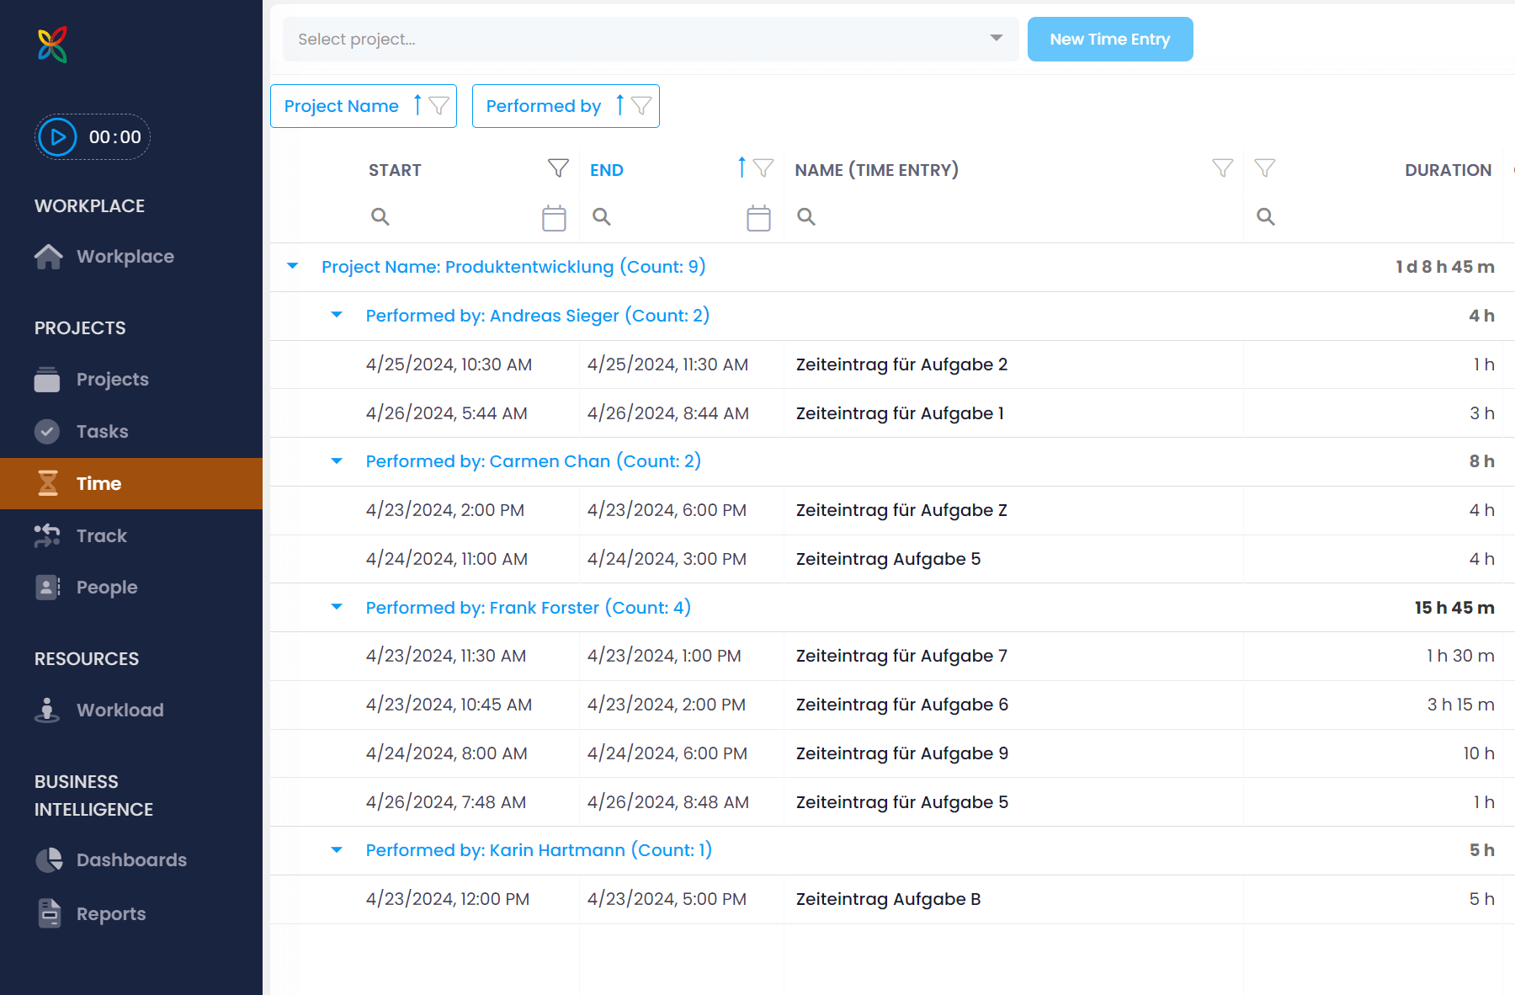
Task: Click the Performed by grouping button
Action: pos(565,105)
